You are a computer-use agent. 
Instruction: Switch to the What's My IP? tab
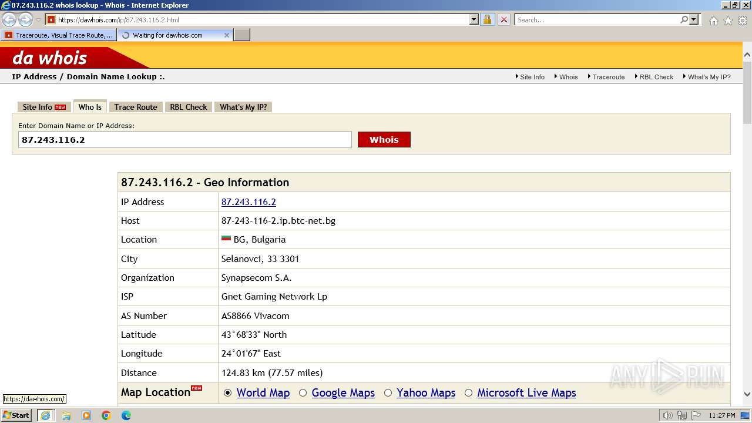pos(243,107)
